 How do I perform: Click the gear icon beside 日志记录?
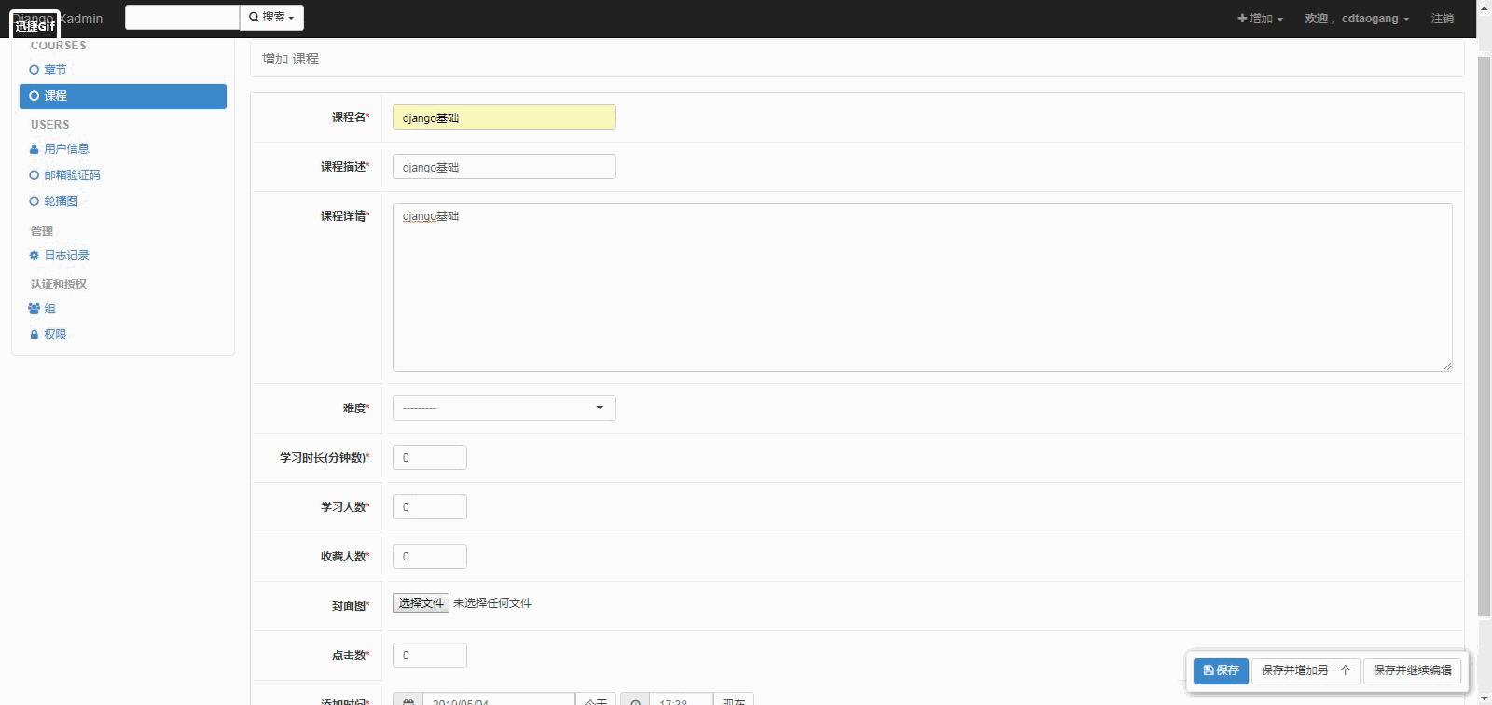tap(35, 256)
